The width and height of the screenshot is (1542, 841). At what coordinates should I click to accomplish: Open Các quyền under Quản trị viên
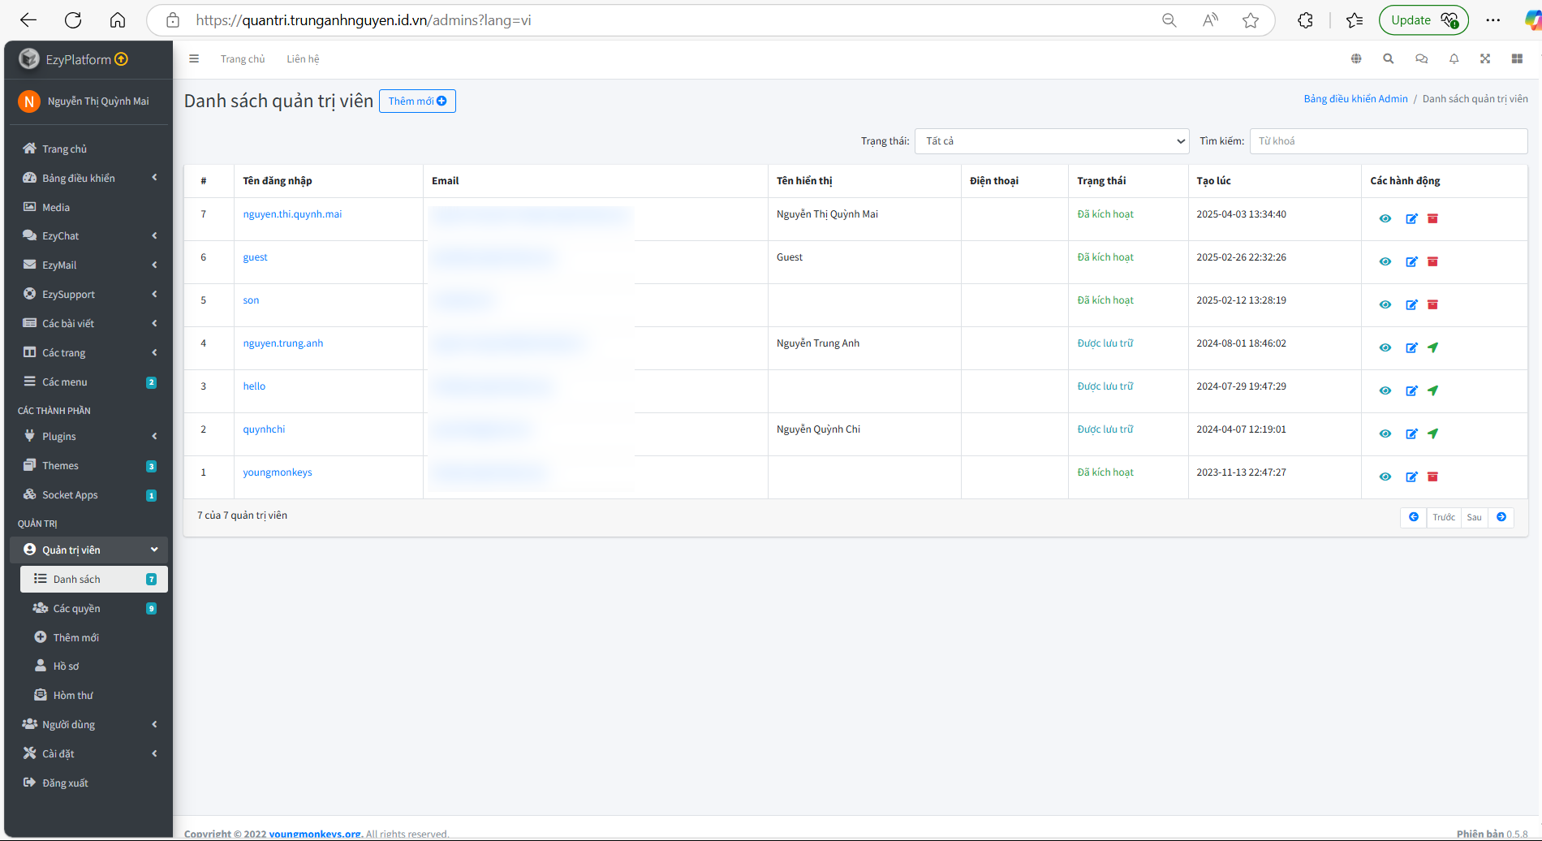94,609
